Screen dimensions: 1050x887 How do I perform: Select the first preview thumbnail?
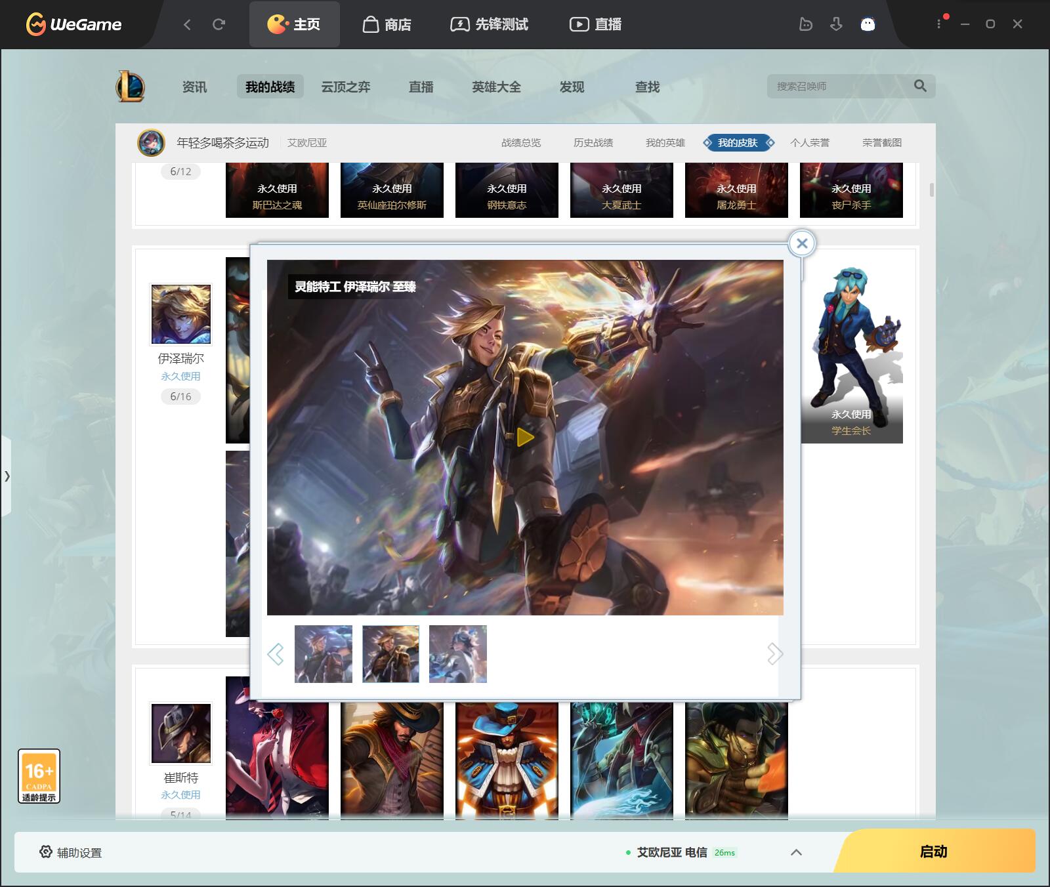tap(324, 653)
